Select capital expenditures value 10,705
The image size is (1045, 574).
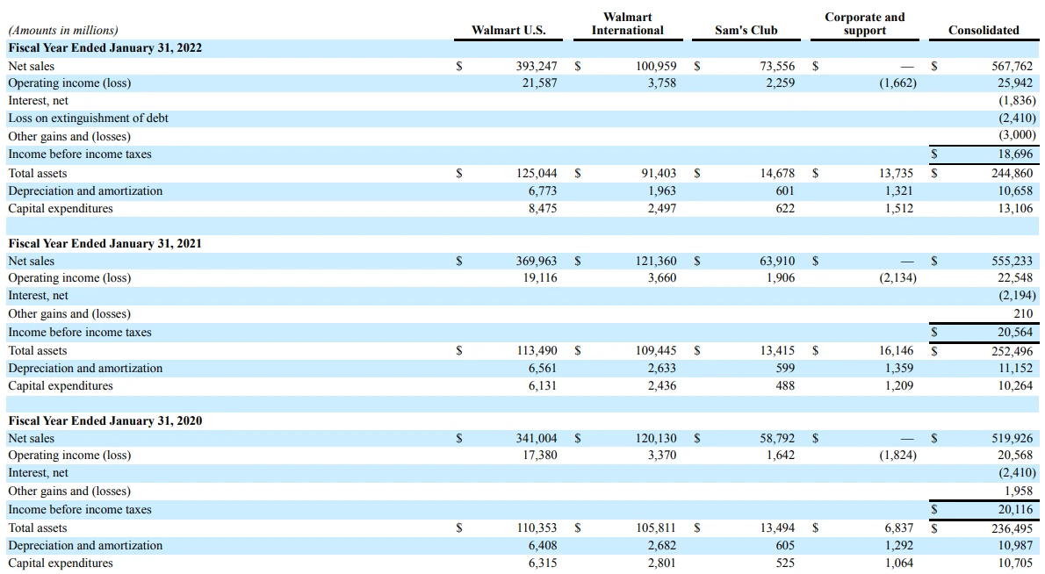[1015, 563]
